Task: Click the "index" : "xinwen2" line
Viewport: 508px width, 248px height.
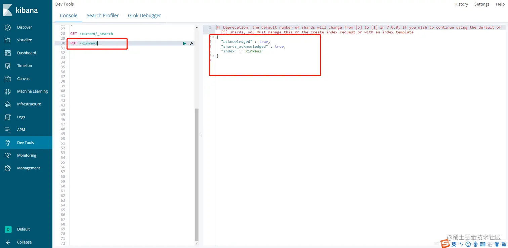Action: [242, 51]
